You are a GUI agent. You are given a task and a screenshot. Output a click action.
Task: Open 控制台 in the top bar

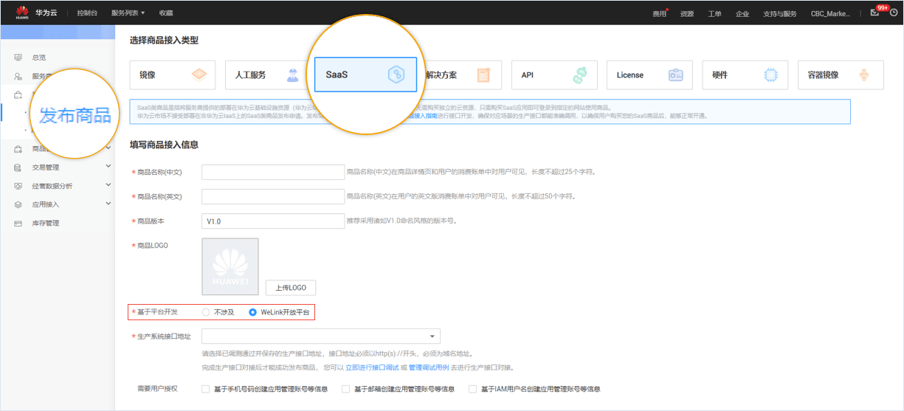[x=87, y=13]
